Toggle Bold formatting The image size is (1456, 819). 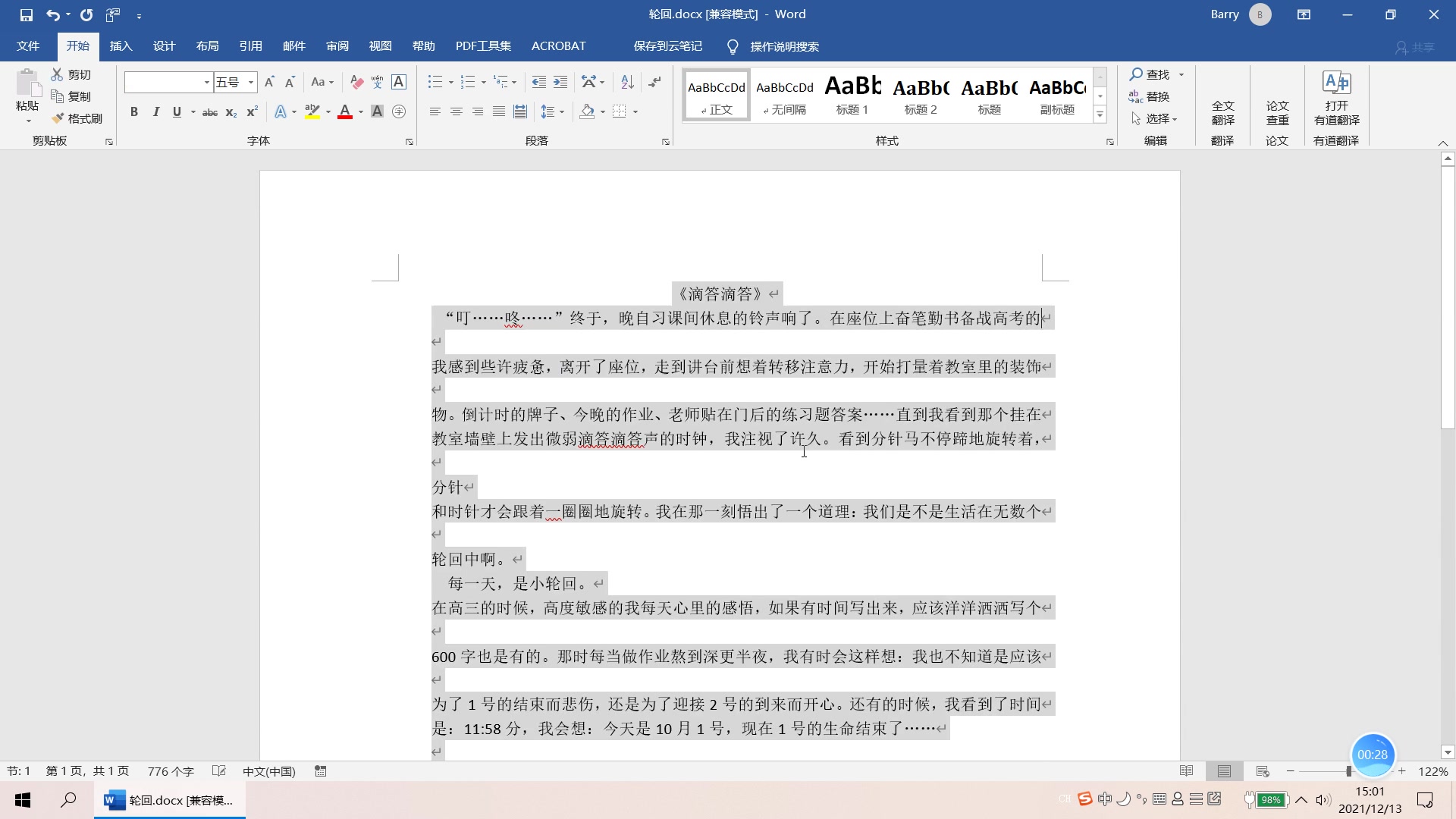134,112
